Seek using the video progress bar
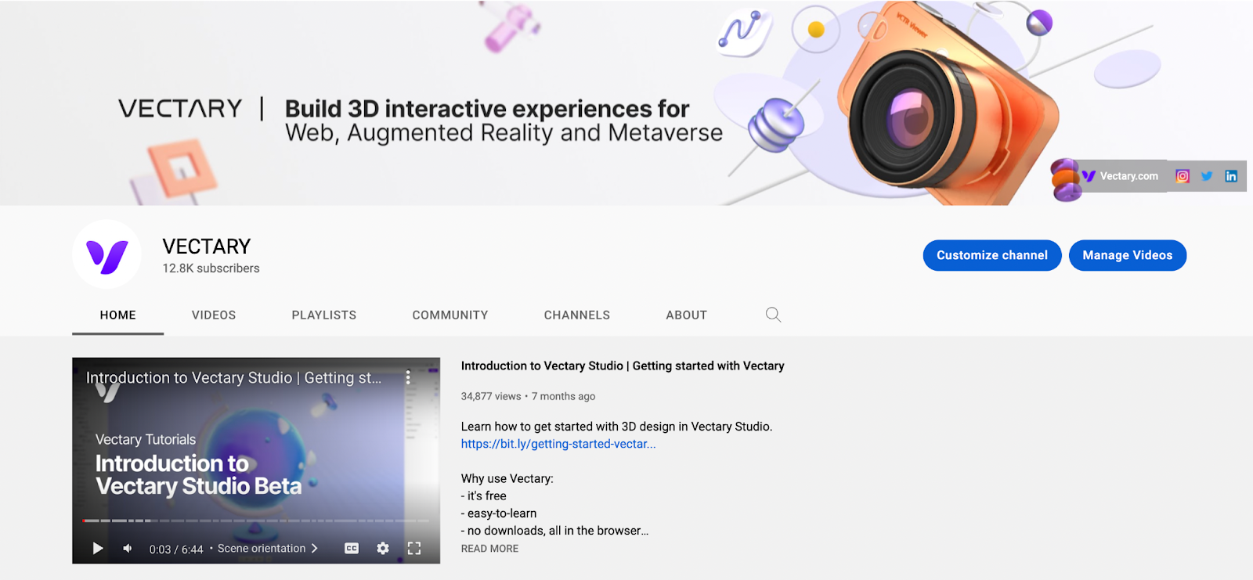1253x580 pixels. coord(255,521)
